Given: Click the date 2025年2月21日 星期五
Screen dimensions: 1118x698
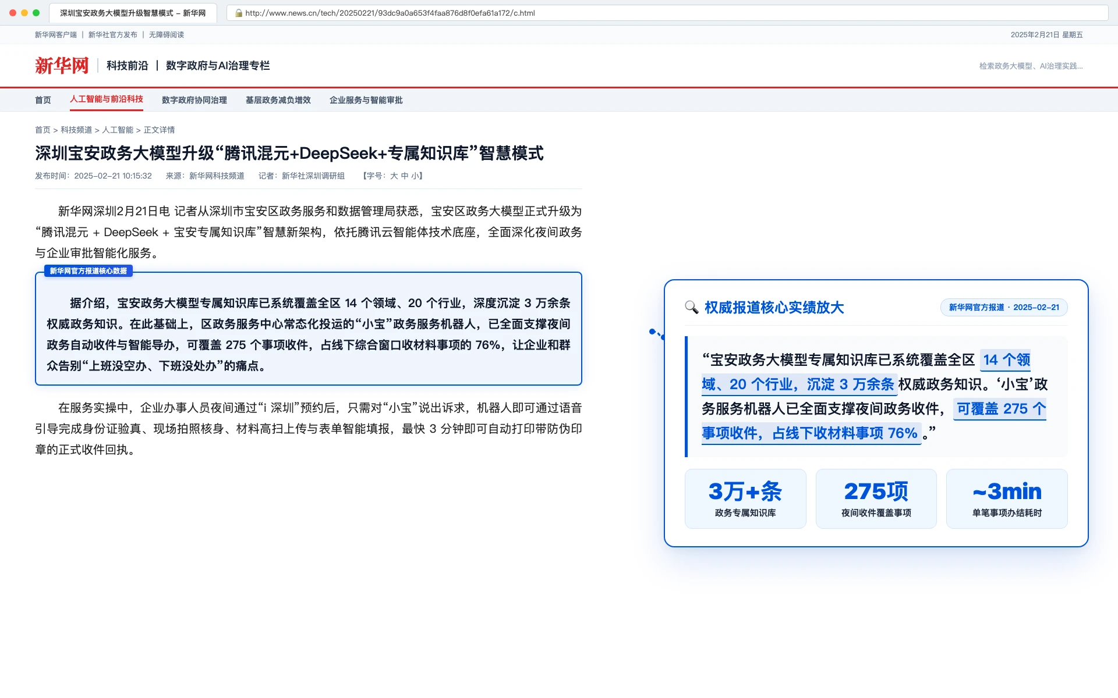Looking at the screenshot, I should click(x=1046, y=35).
